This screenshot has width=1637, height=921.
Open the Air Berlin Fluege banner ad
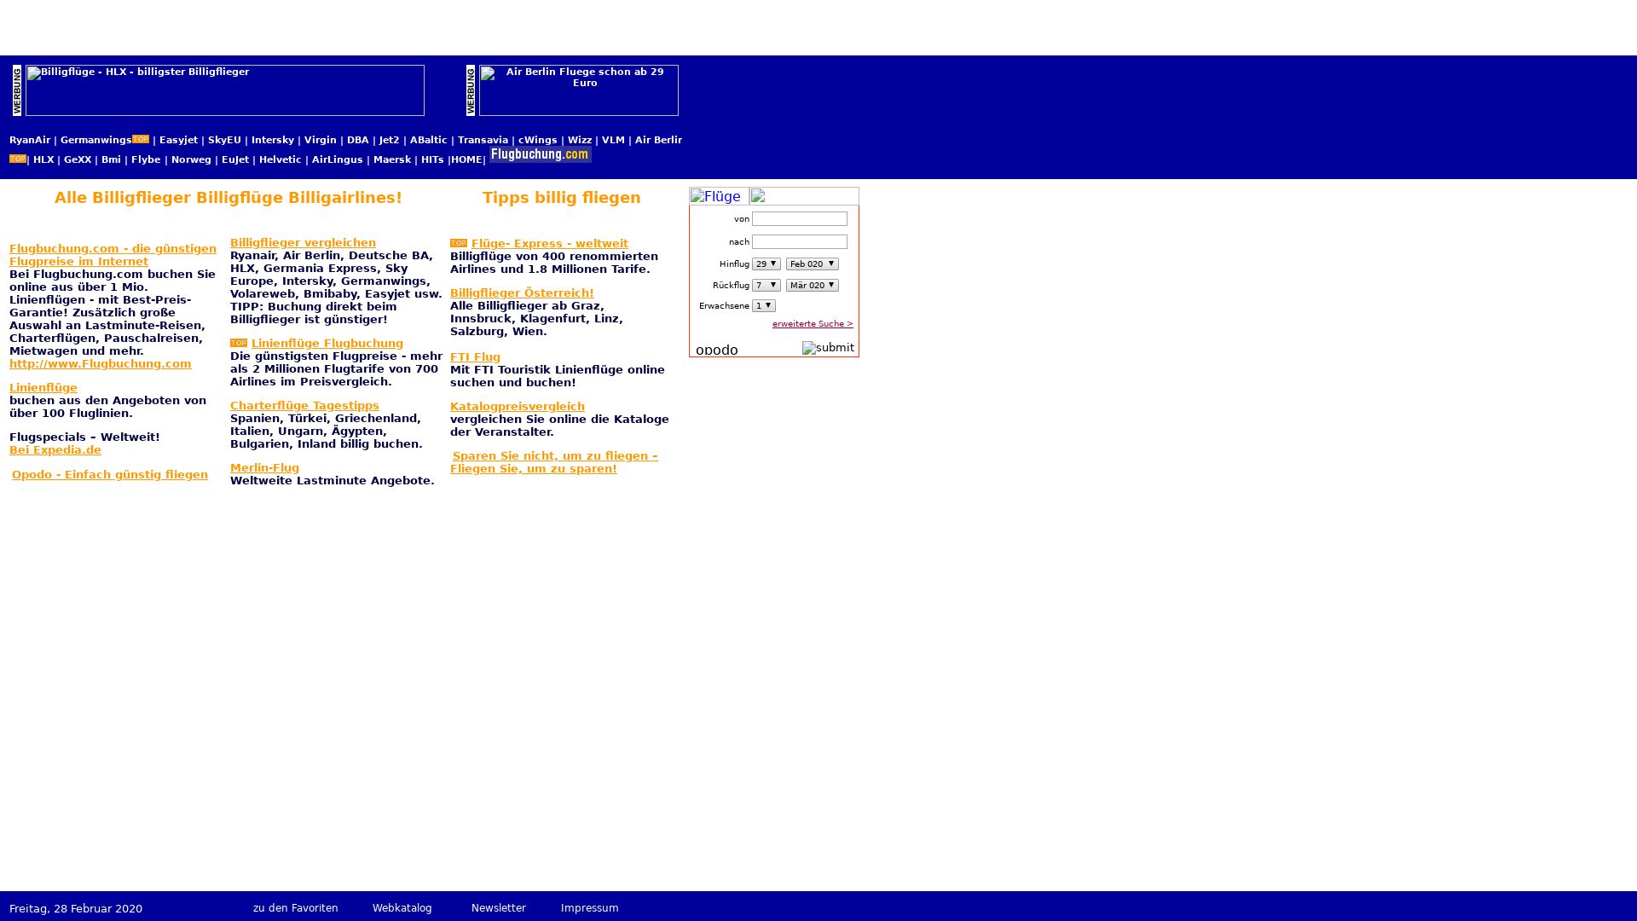pyautogui.click(x=579, y=90)
